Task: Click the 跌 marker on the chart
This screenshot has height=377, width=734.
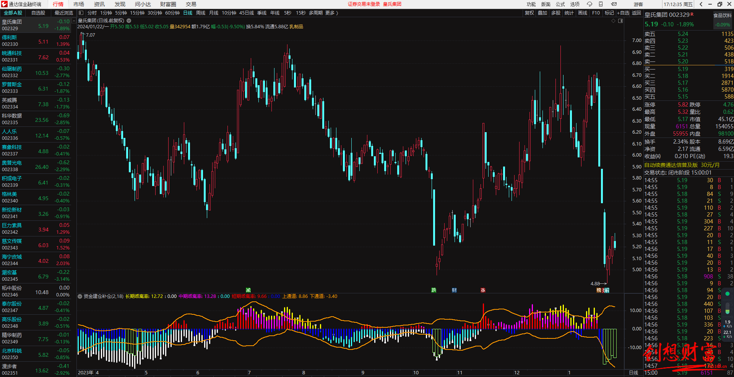Action: click(434, 290)
